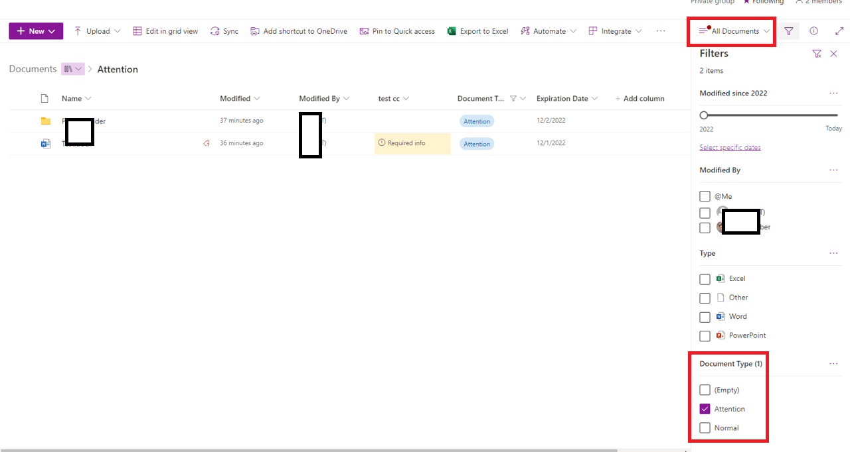The width and height of the screenshot is (850, 452).
Task: Close the Filters pane
Action: click(834, 54)
